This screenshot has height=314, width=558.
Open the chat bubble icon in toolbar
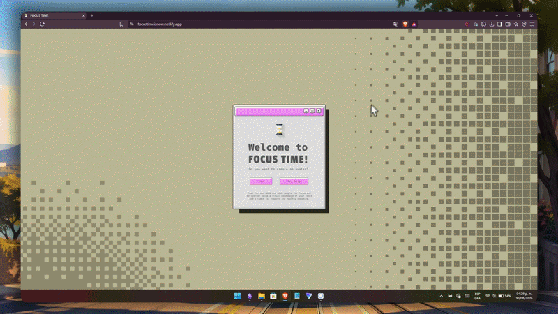[483, 24]
